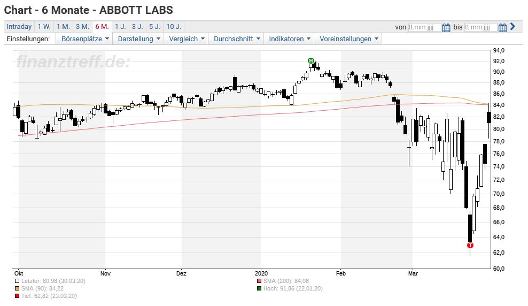Viewport: 528px width, 306px height.
Task: Click the 84,0 y-axis price label
Action: click(499, 105)
